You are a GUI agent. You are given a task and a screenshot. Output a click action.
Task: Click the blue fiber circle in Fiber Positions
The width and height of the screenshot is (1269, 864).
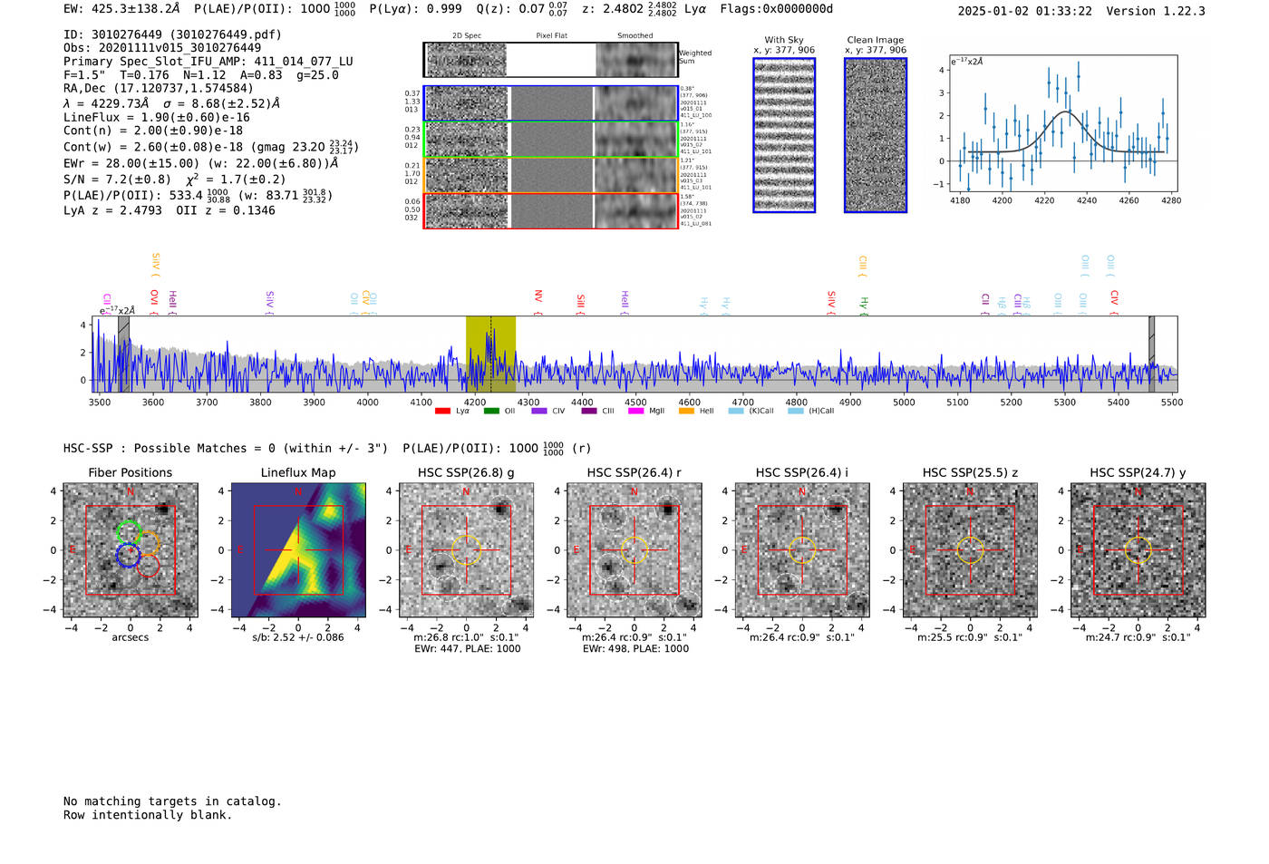point(128,555)
